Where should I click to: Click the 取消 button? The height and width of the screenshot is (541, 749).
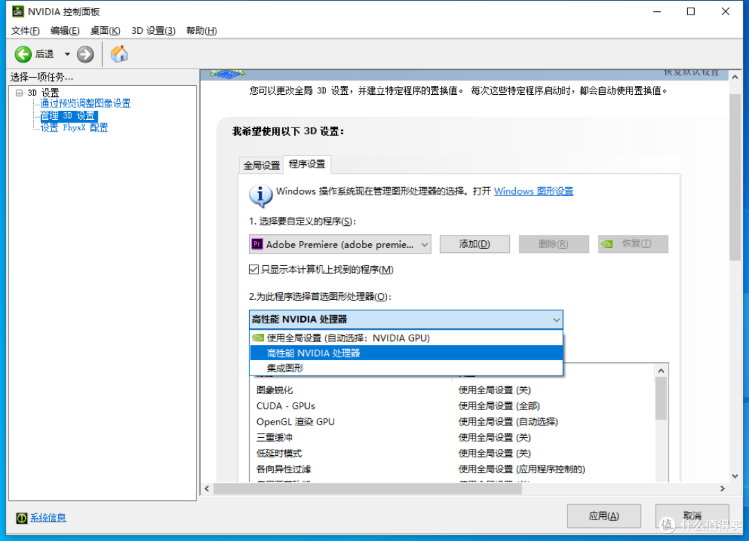pyautogui.click(x=692, y=515)
